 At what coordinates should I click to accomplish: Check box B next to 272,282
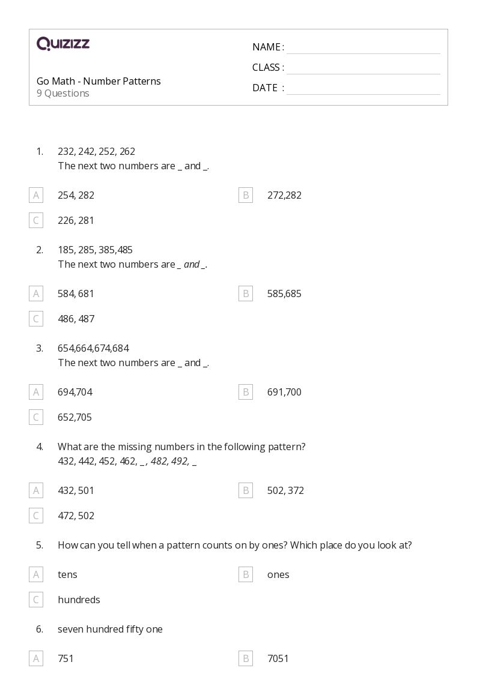[x=246, y=195]
